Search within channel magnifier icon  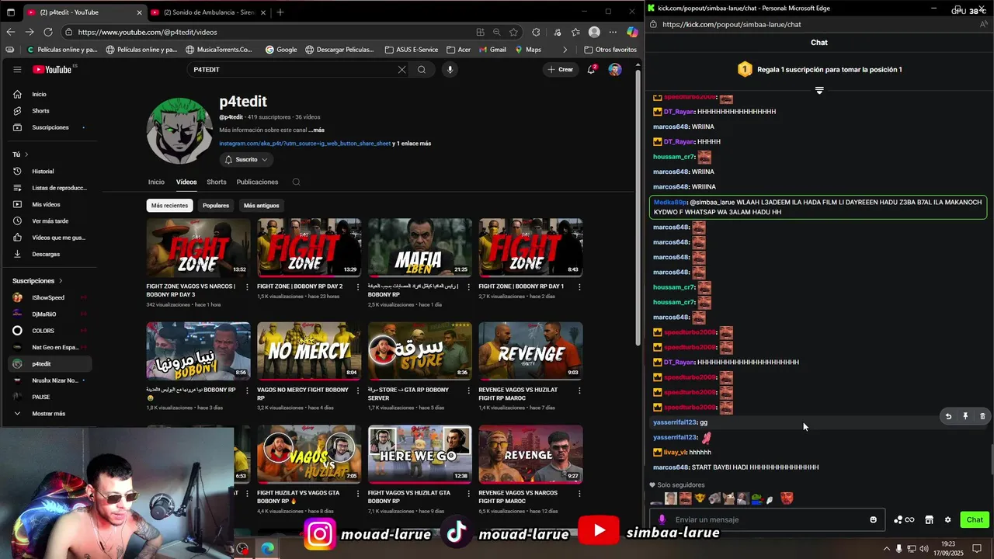[296, 182]
